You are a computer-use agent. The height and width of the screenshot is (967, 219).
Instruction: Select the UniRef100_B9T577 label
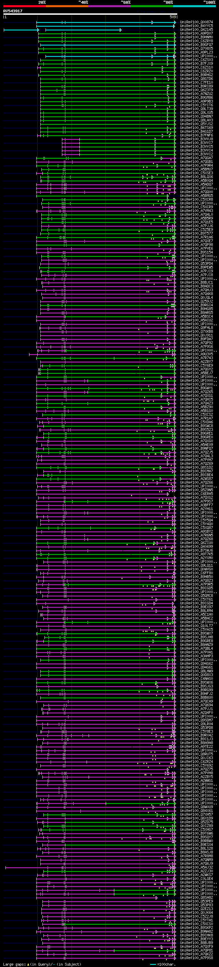tap(196, 234)
